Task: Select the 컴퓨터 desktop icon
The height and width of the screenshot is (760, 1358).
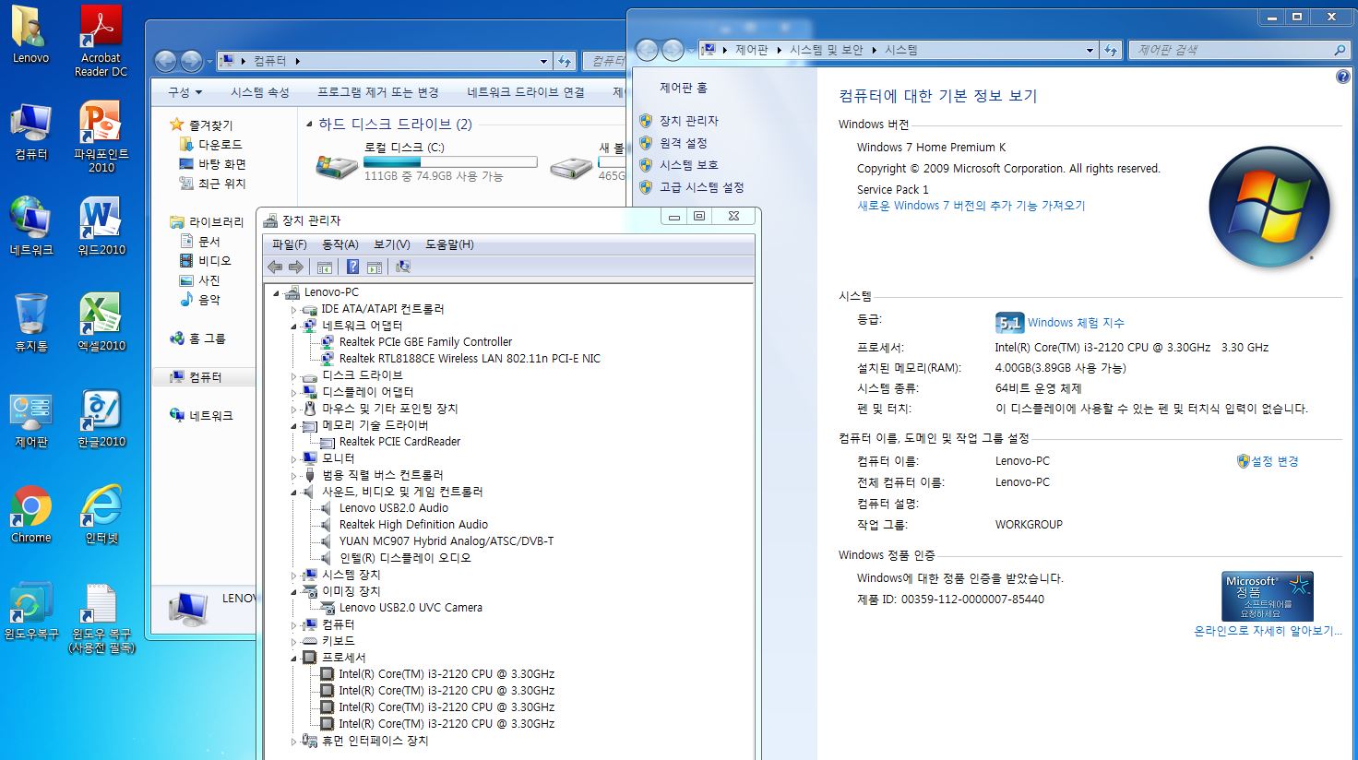Action: tap(30, 130)
